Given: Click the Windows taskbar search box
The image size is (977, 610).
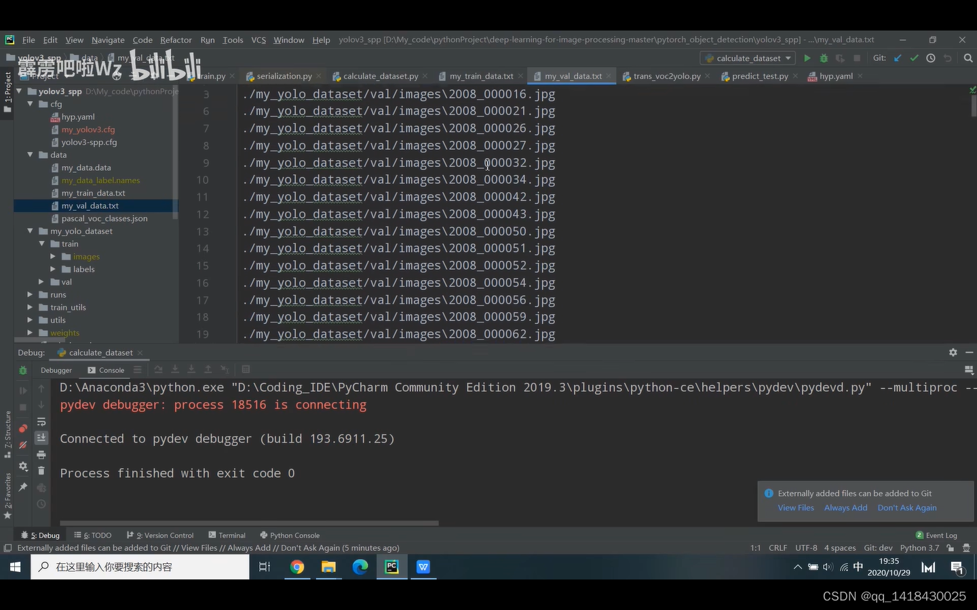Looking at the screenshot, I should tap(140, 567).
